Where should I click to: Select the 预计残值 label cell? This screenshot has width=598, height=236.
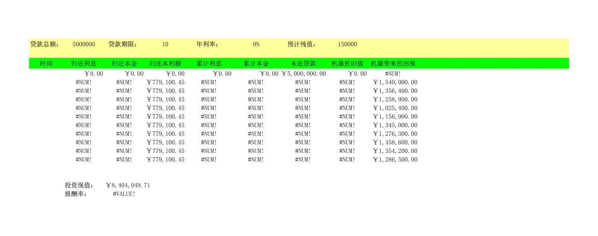[x=302, y=44]
